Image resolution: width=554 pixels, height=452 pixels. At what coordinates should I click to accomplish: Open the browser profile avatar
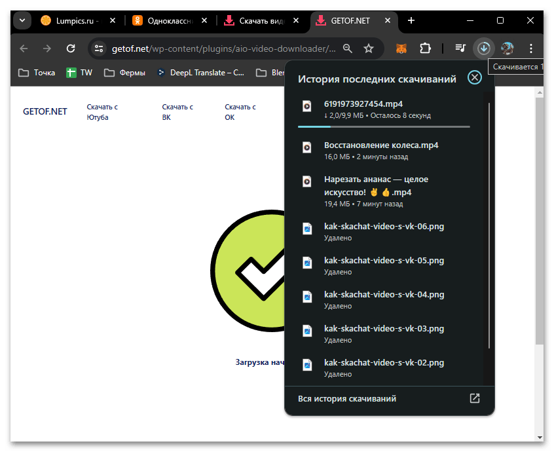pos(507,48)
